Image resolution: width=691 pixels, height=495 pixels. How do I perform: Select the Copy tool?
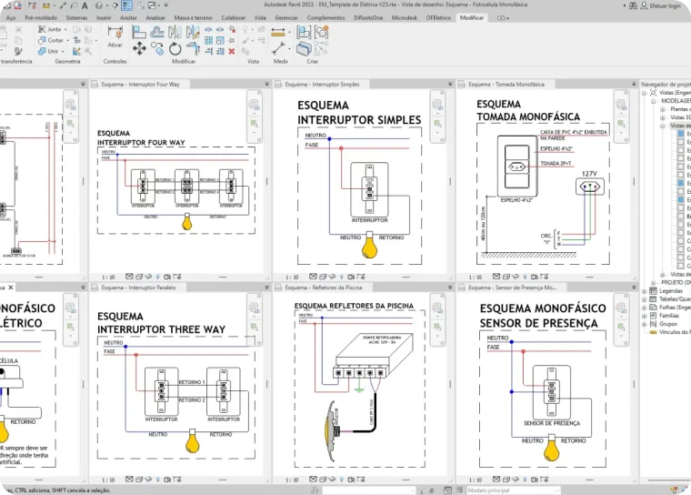point(157,48)
